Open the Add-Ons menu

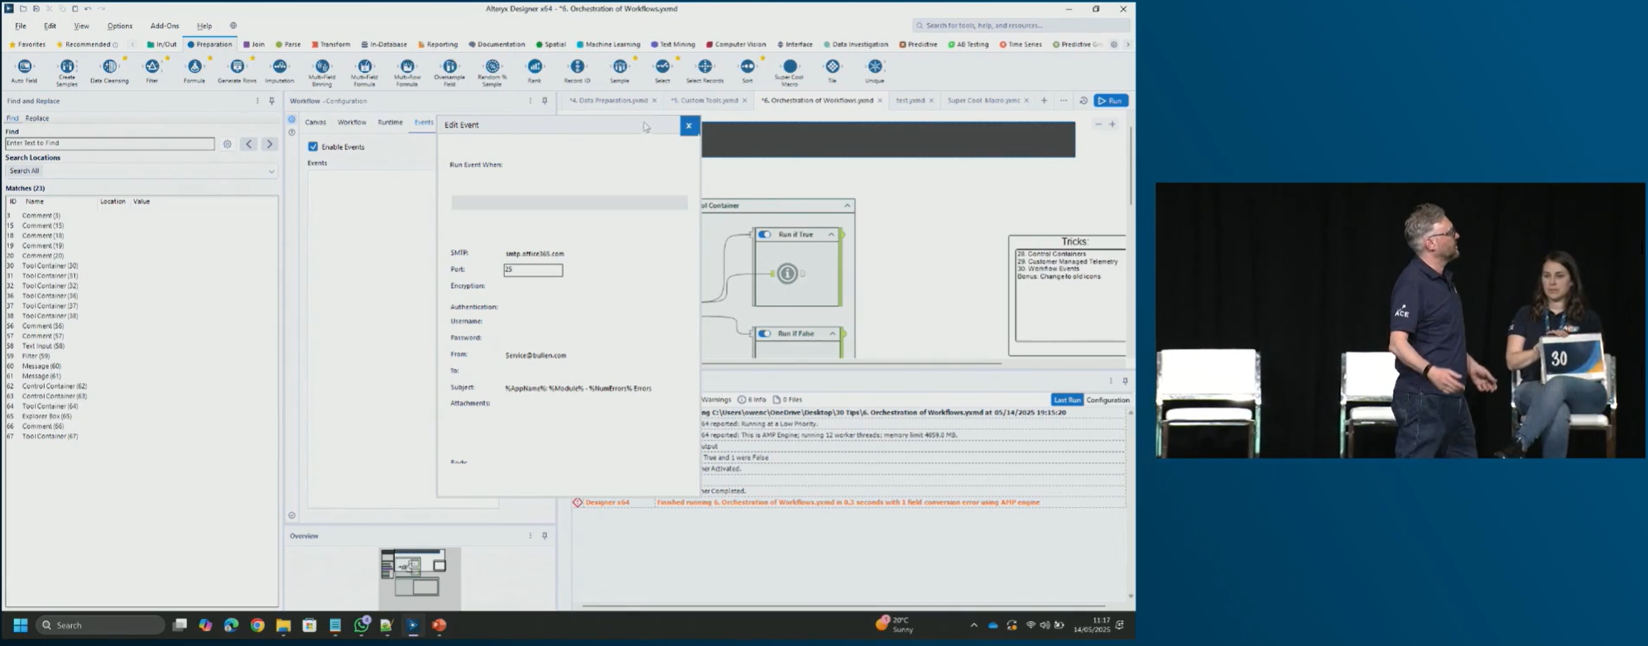(x=165, y=26)
